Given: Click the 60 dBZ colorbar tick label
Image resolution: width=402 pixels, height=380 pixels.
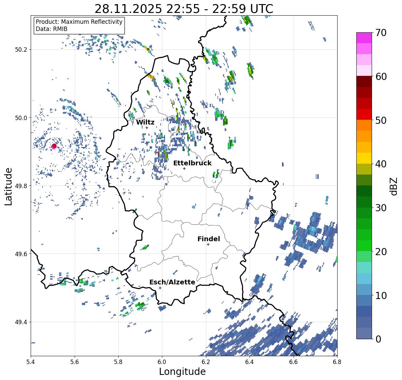Looking at the screenshot, I should (381, 77).
